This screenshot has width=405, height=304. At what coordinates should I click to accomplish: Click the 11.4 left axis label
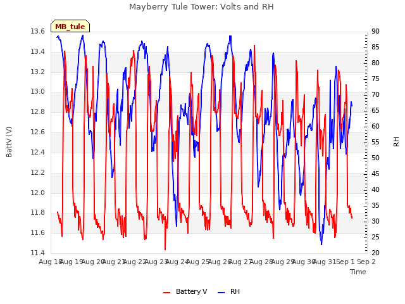(38, 253)
